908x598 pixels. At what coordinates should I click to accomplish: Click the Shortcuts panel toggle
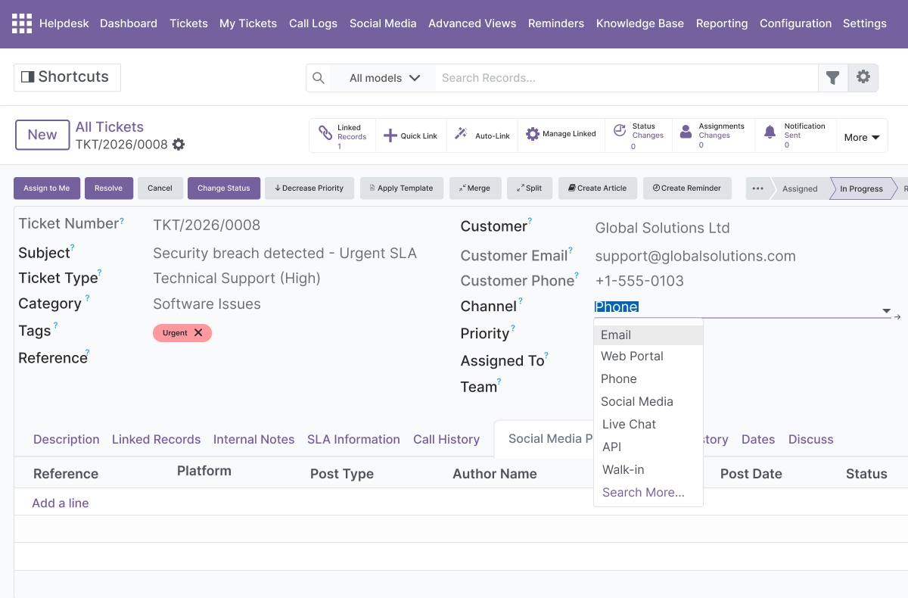[67, 77]
